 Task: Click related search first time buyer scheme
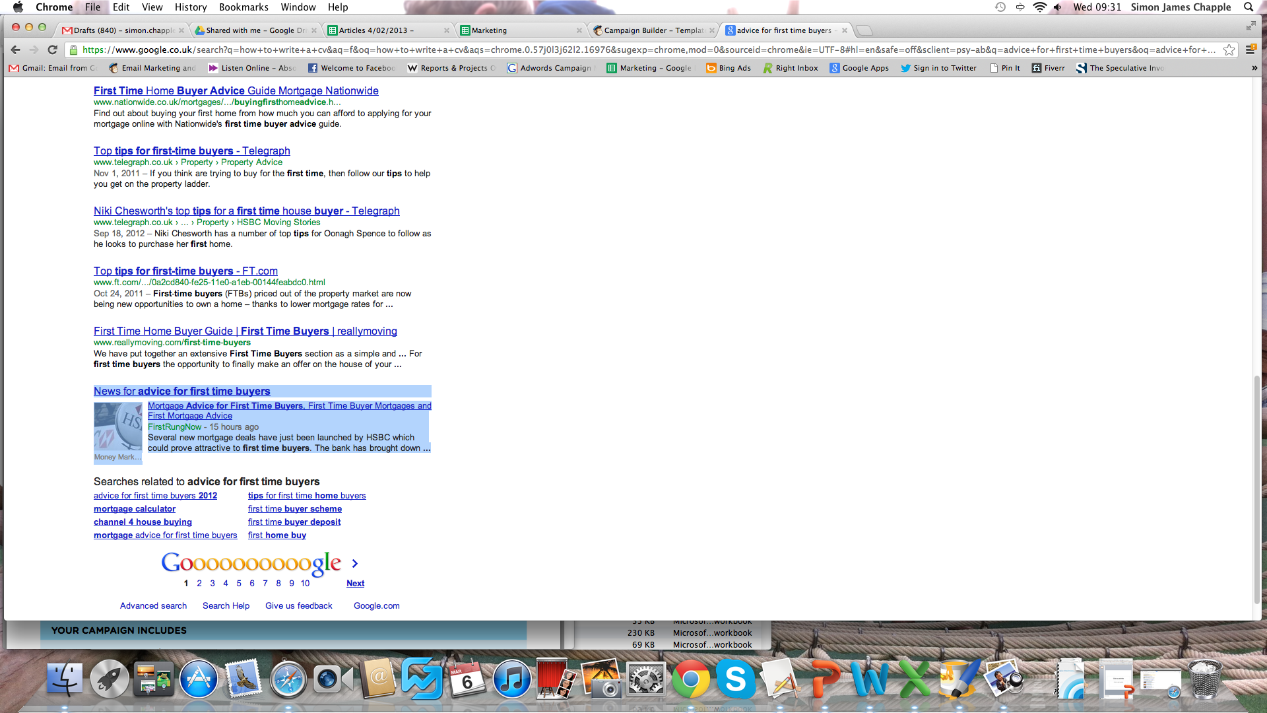click(x=295, y=508)
